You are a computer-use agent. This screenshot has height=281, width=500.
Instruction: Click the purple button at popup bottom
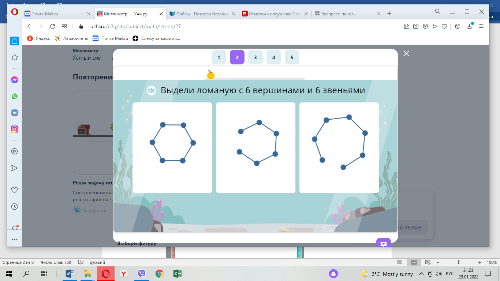coord(384,242)
